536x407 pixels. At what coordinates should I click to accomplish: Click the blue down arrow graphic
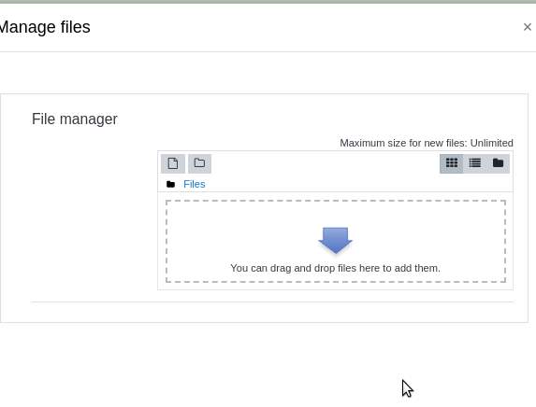(335, 241)
